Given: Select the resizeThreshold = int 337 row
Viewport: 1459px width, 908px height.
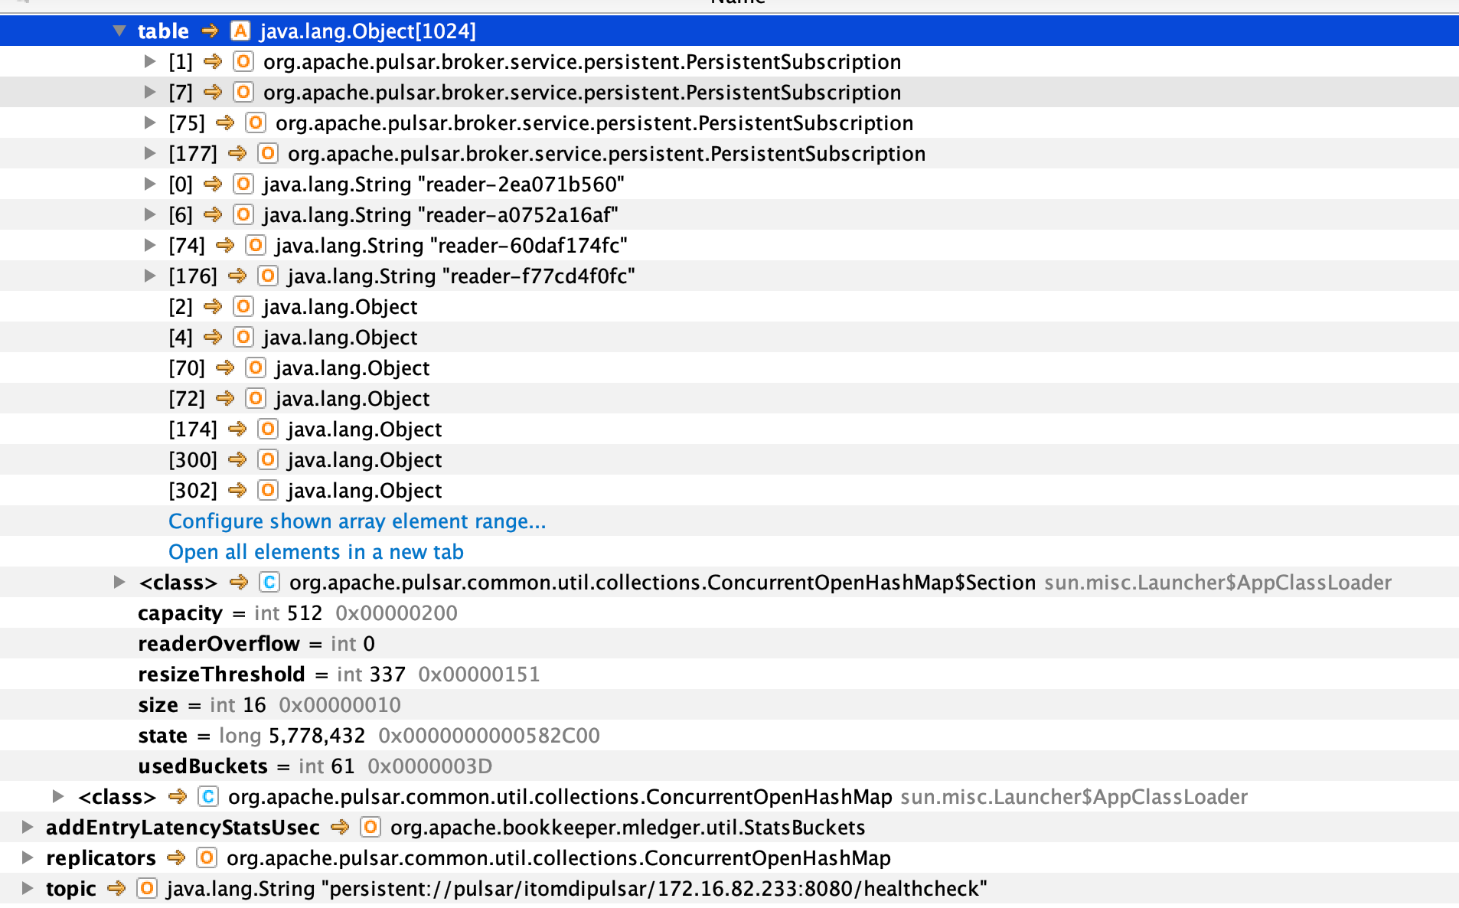Looking at the screenshot, I should (x=729, y=674).
